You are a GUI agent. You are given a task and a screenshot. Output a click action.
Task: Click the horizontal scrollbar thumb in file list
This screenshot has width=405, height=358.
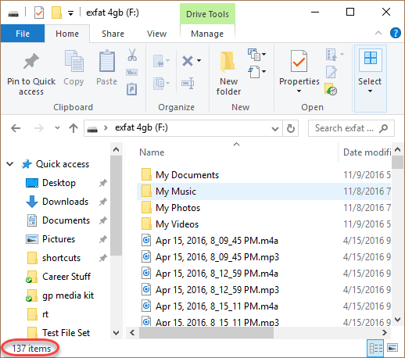[206, 333]
